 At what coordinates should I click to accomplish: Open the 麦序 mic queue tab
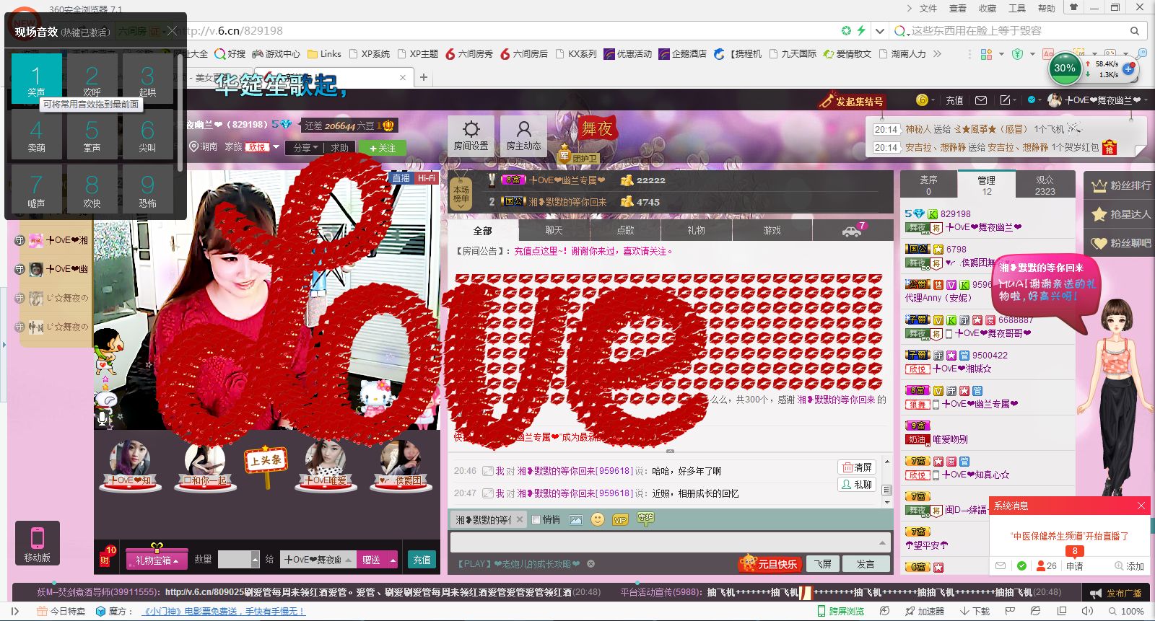928,185
